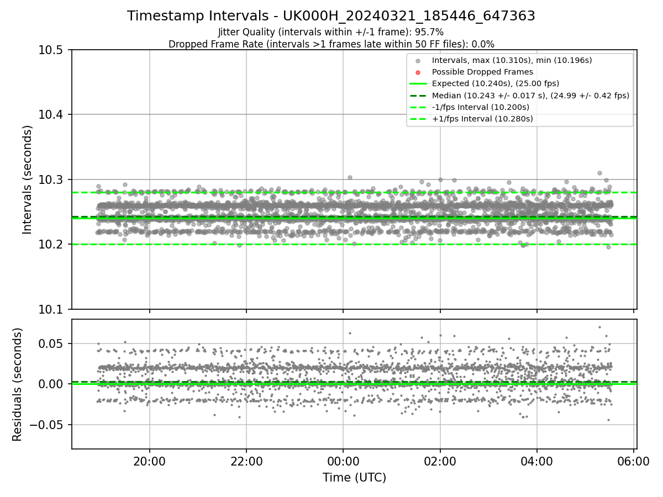Click the 20:00 x-axis tick label
This screenshot has width=663, height=497.
click(x=150, y=461)
